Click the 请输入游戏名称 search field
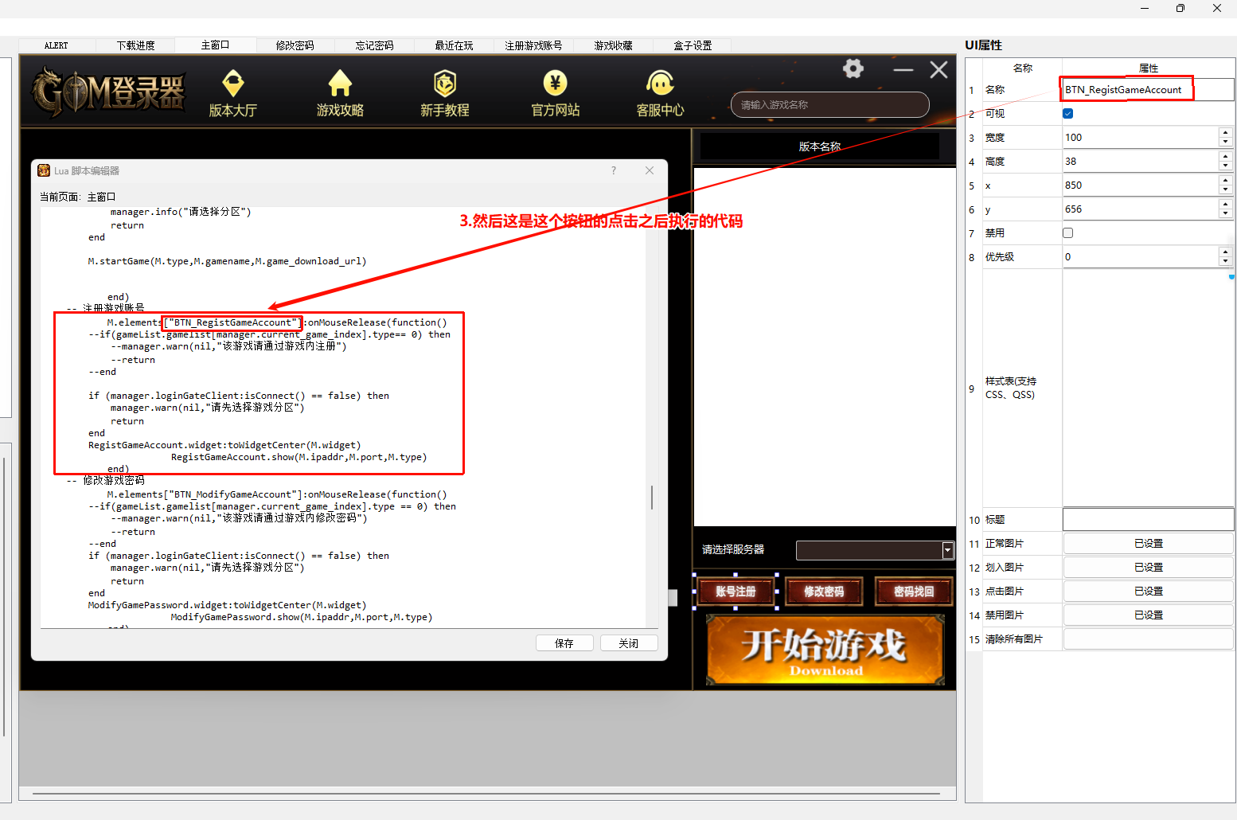Screen dimensions: 1237x820 coord(829,105)
